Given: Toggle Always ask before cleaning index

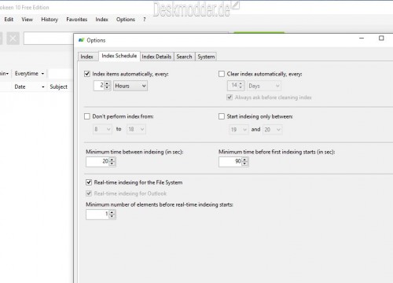Looking at the screenshot, I should point(230,97).
